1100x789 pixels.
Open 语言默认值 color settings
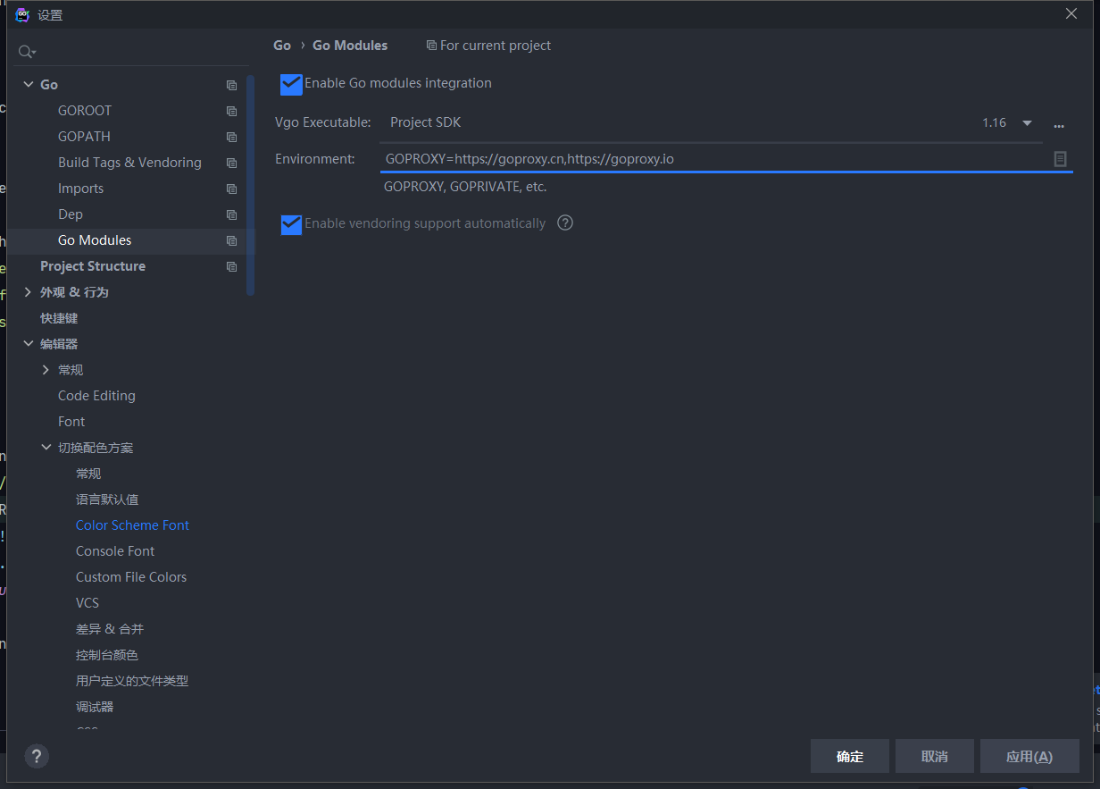coord(107,499)
